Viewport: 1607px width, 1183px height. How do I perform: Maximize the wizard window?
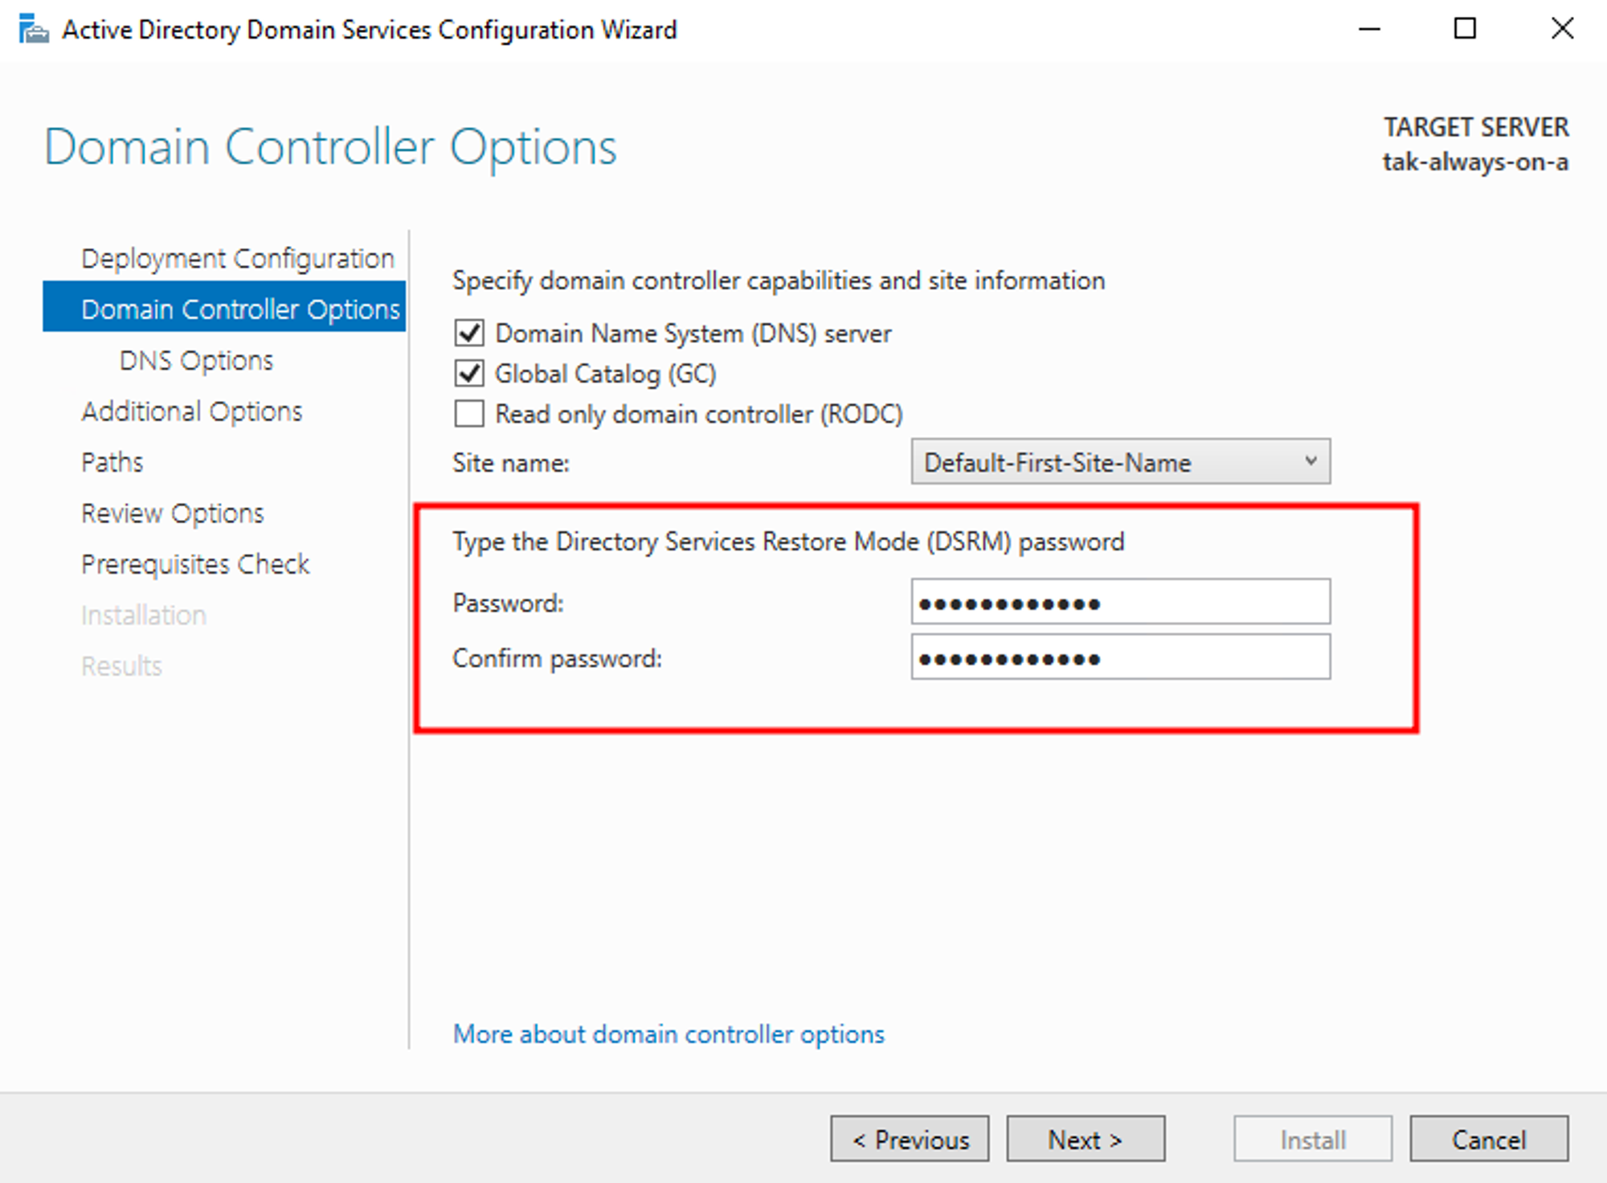tap(1465, 30)
